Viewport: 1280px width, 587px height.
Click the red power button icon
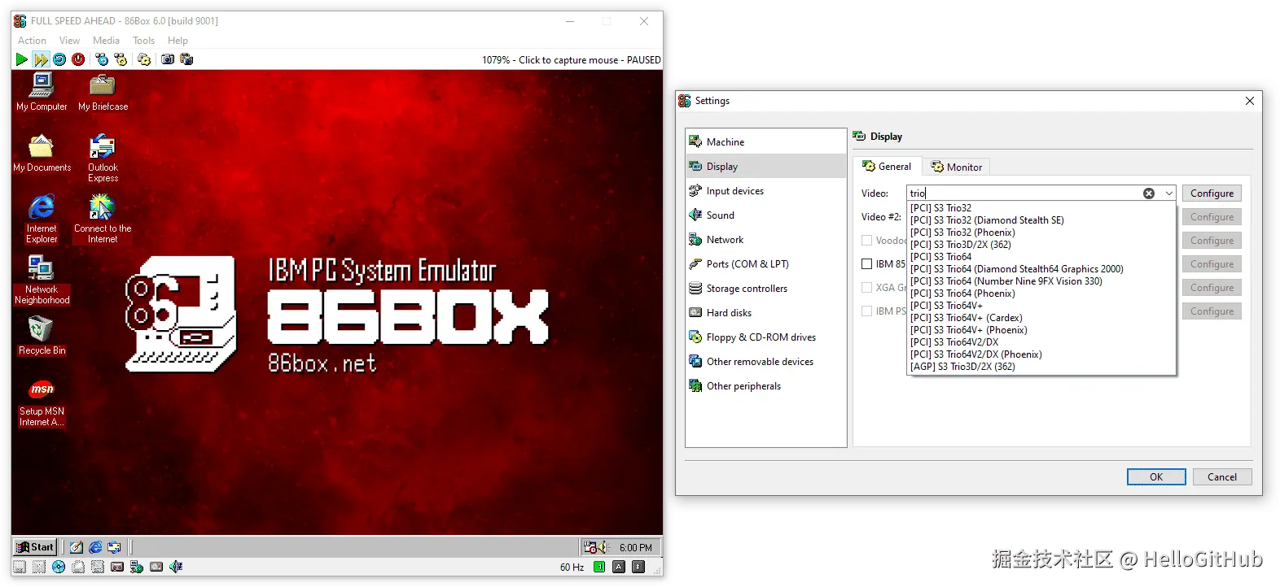[x=78, y=59]
